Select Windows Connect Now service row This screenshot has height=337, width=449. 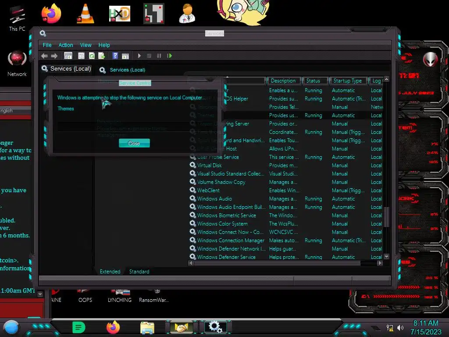(286, 232)
